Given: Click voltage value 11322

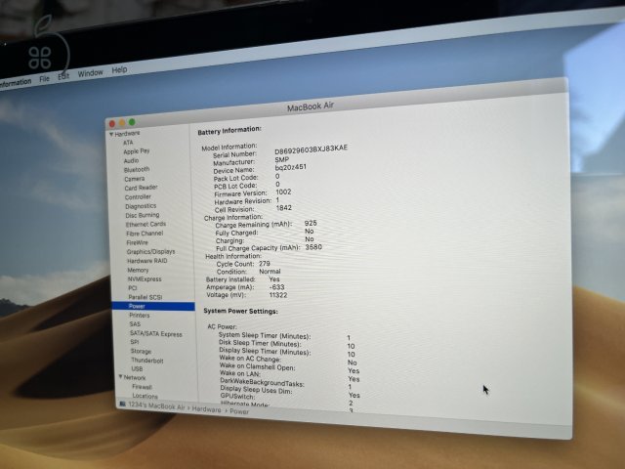Looking at the screenshot, I should [278, 295].
